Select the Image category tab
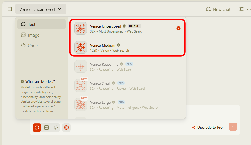Image resolution: width=251 pixels, height=145 pixels. (x=41, y=35)
